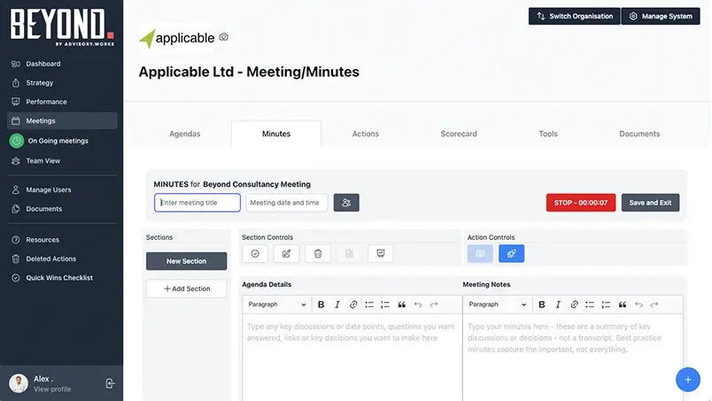
Task: Click the blue plus floating button
Action: (x=688, y=380)
